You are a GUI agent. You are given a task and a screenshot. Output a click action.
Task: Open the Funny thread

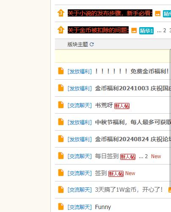pyautogui.click(x=103, y=207)
